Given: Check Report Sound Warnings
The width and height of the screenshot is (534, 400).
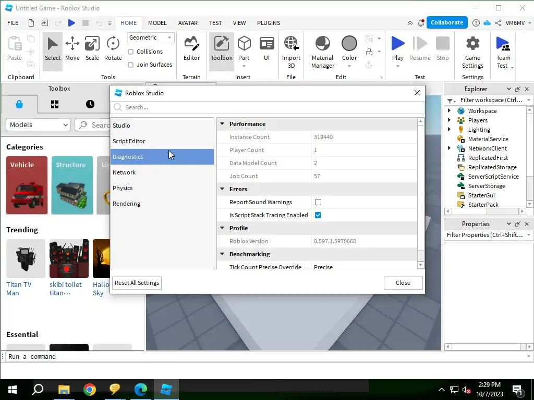Looking at the screenshot, I should [318, 202].
